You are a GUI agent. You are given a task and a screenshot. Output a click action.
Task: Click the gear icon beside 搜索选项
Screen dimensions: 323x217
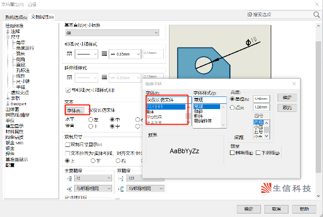[249, 14]
